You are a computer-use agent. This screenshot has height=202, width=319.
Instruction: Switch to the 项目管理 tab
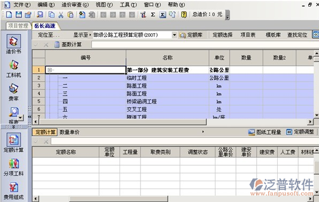(18, 26)
